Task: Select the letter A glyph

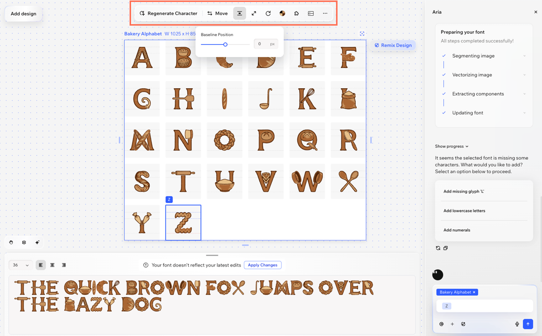Action: tap(142, 57)
